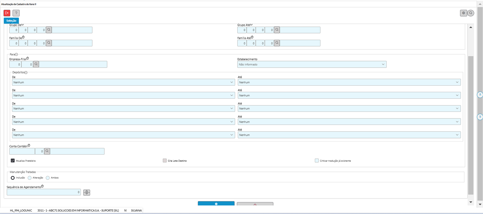Screen dimensions: 483x214
Task: Select the Alteração radio option
Action: coord(29,178)
